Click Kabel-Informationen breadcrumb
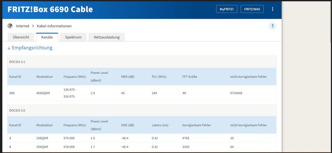Image resolution: width=332 pixels, height=153 pixels. pos(54,26)
